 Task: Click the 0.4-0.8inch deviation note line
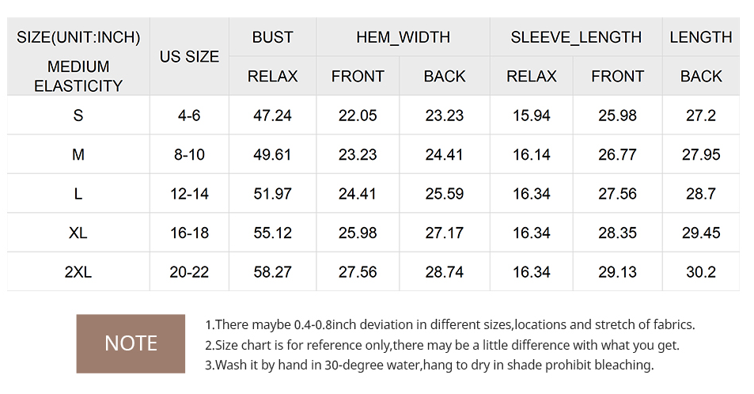coord(449,324)
